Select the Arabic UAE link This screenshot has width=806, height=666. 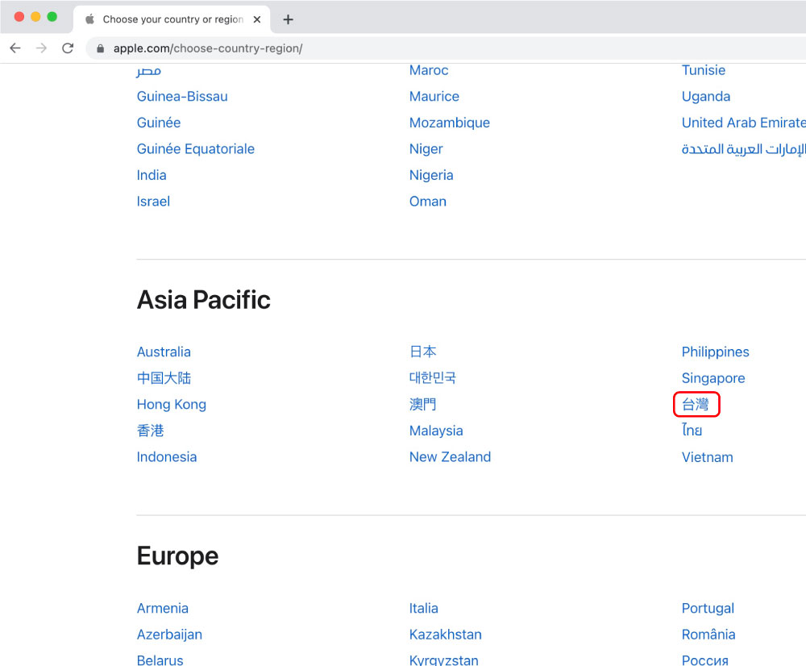point(744,149)
